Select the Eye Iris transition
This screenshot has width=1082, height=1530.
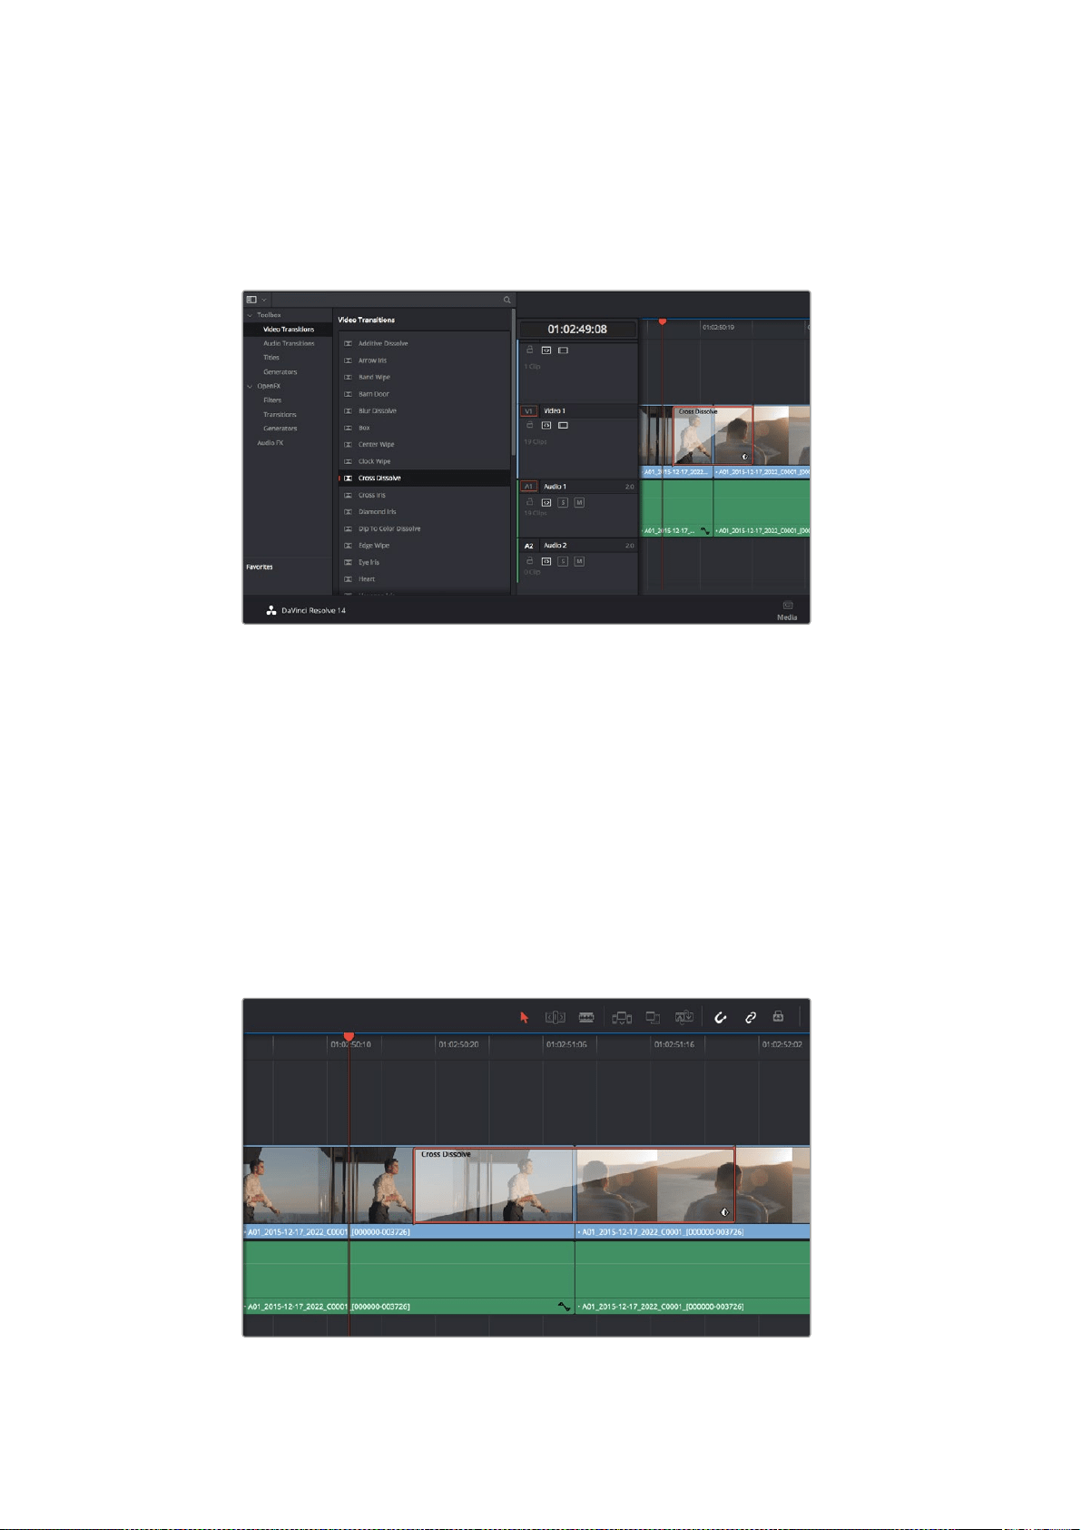tap(424, 562)
